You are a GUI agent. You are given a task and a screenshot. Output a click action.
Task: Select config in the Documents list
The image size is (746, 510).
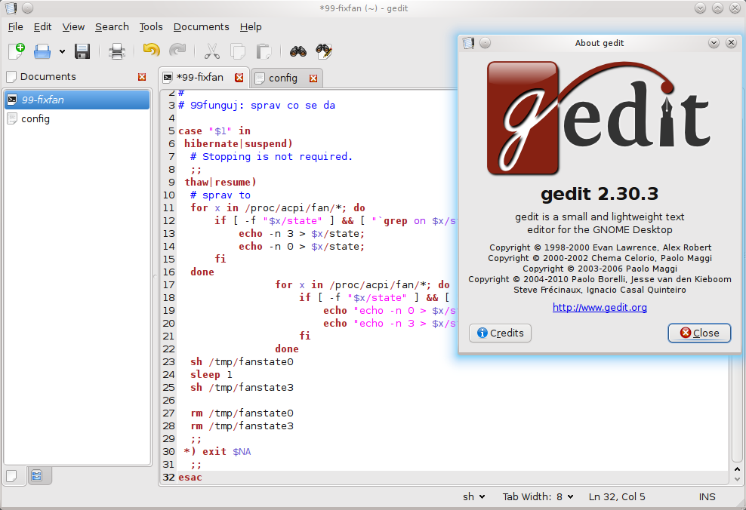77,119
